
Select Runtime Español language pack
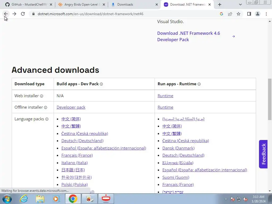point(205,170)
